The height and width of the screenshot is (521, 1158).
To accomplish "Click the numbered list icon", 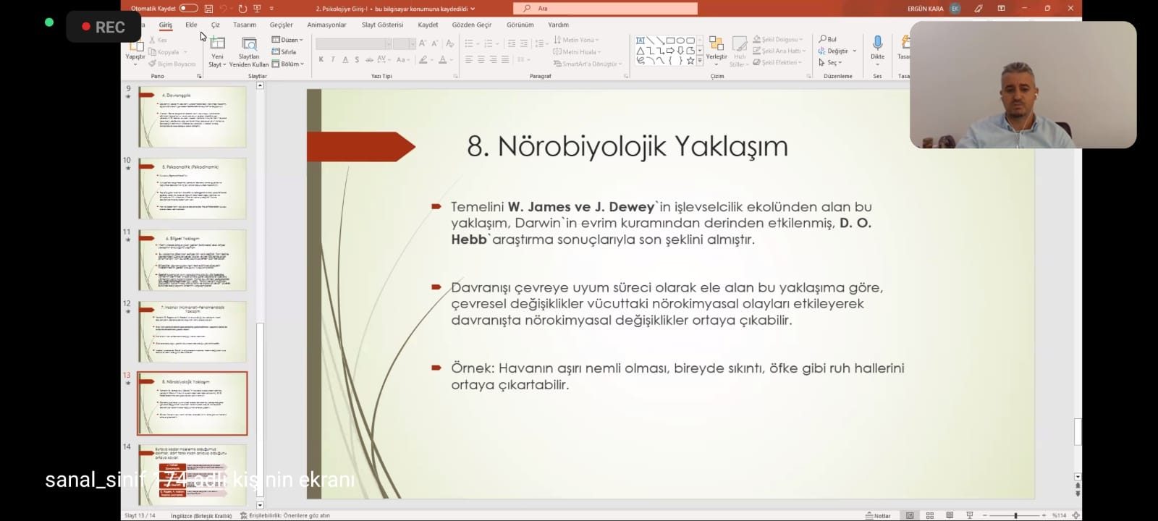I will [x=489, y=43].
